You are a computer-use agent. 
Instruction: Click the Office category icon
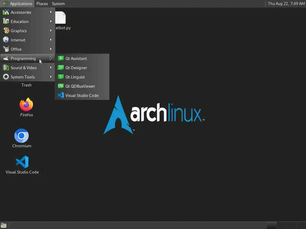pos(6,49)
